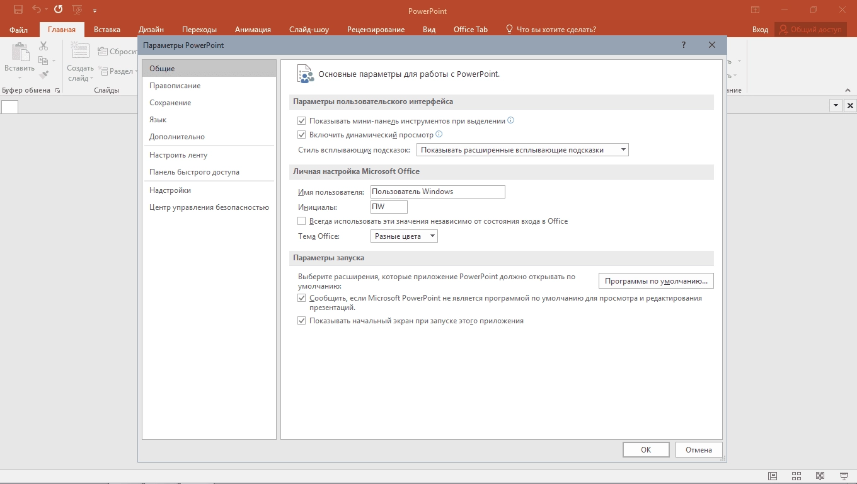Screen dimensions: 857x484
Task: Click info icon beside dynamic preview option
Action: [x=439, y=134]
